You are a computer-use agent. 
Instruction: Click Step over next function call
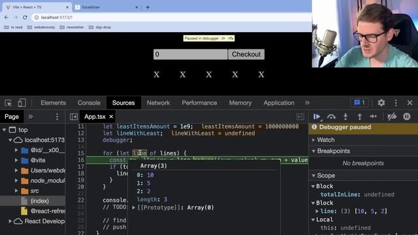[331, 117]
